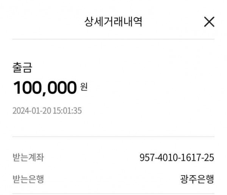Tap the 상세거래내역 header title
This screenshot has height=195, width=227.
coord(113,22)
